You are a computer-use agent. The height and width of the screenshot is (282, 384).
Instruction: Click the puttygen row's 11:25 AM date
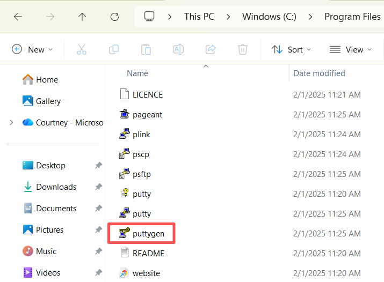(x=327, y=233)
